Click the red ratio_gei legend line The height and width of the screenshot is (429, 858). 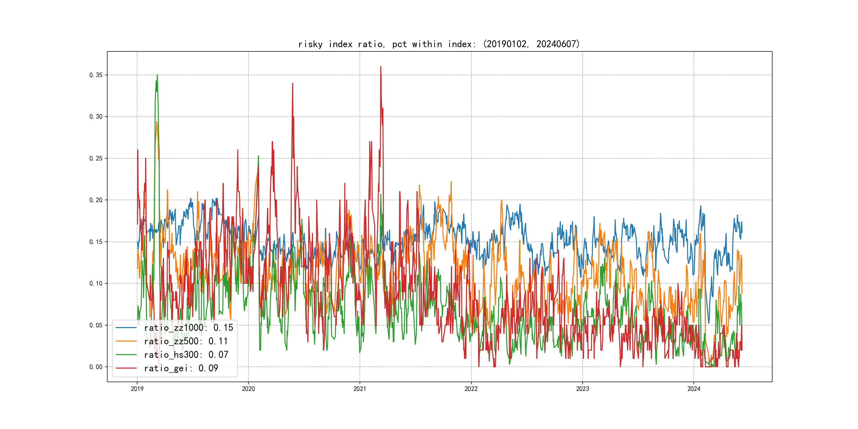[x=126, y=368]
